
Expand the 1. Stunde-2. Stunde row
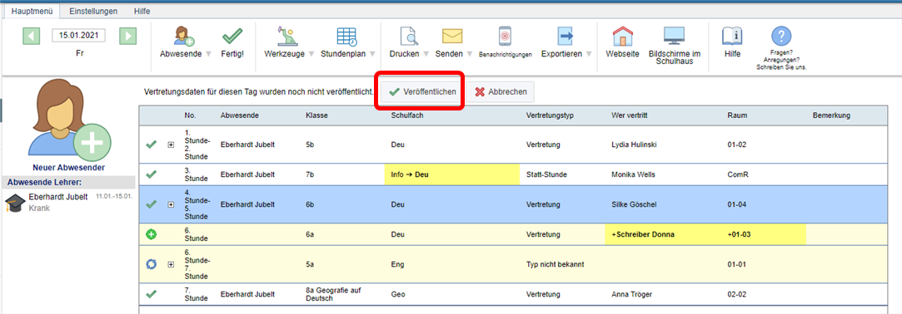pos(170,145)
